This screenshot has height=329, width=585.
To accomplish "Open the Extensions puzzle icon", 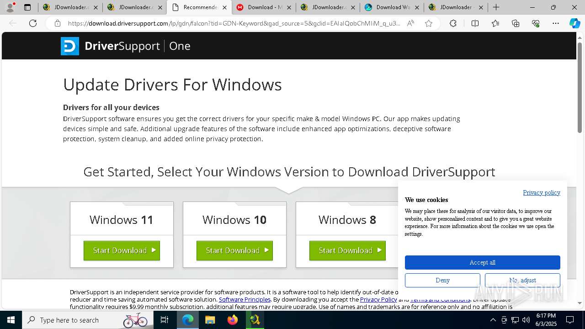I will (453, 23).
